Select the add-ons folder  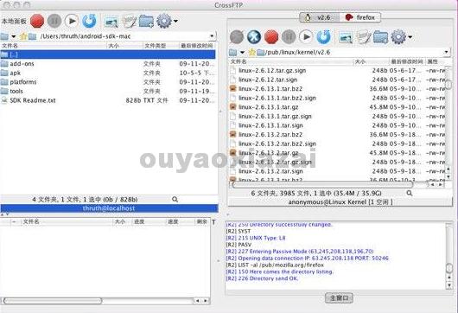pyautogui.click(x=108, y=64)
